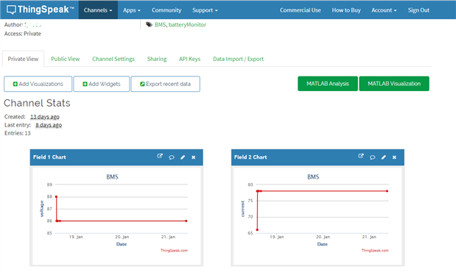
Task: Close the Field 1 Chart panel
Action: click(194, 157)
